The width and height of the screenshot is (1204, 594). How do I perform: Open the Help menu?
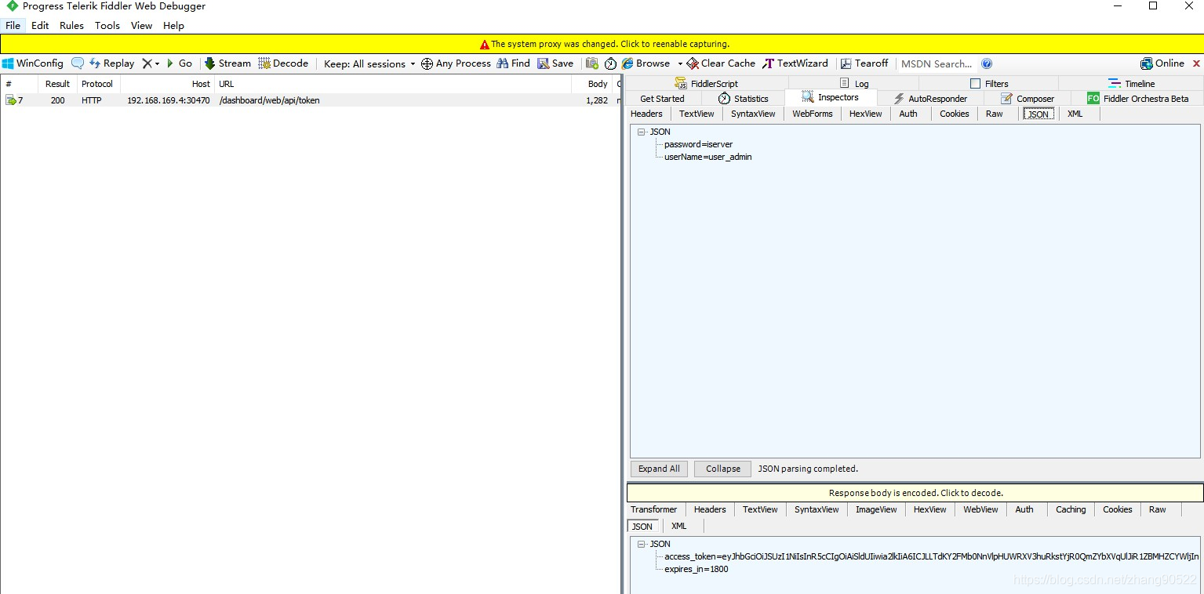(x=173, y=25)
